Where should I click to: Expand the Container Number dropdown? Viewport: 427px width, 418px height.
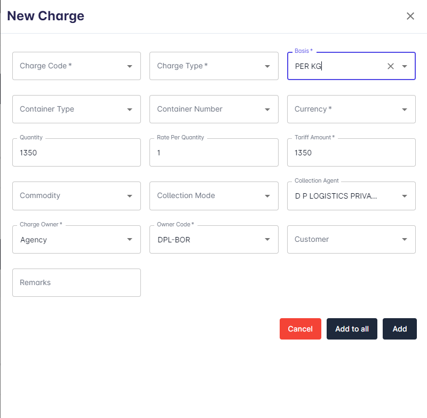[x=267, y=109]
